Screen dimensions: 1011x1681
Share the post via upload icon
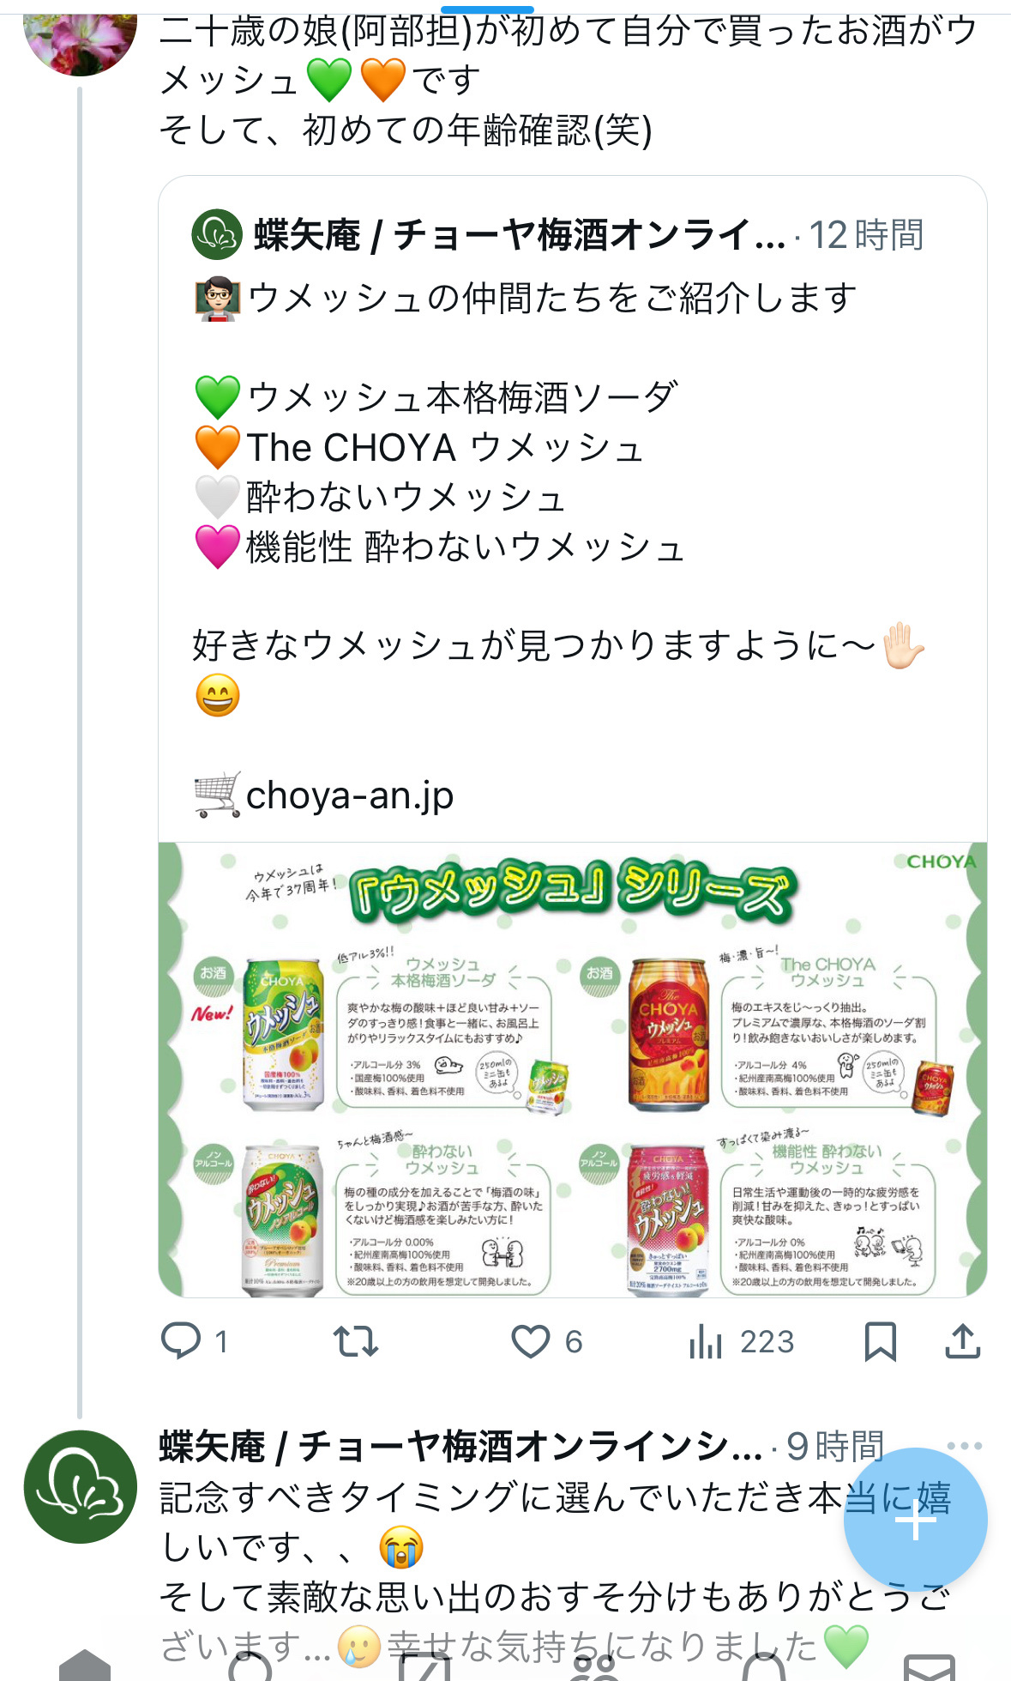pos(962,1341)
